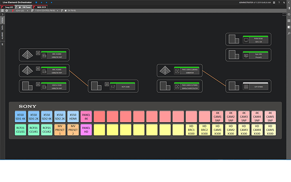The width and height of the screenshot is (291, 182).
Task: Click the pyramid icon of PWS-100SC1(8000) node
Action: tap(165, 71)
